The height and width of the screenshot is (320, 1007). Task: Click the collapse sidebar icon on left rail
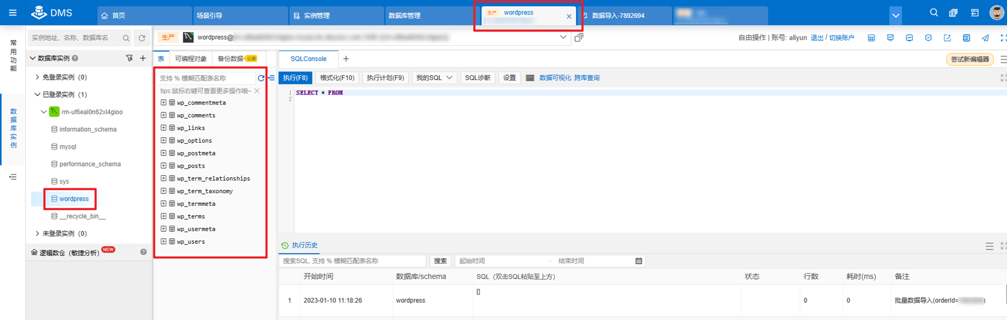(13, 177)
